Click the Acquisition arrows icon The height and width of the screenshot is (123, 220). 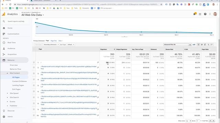pos(4,54)
